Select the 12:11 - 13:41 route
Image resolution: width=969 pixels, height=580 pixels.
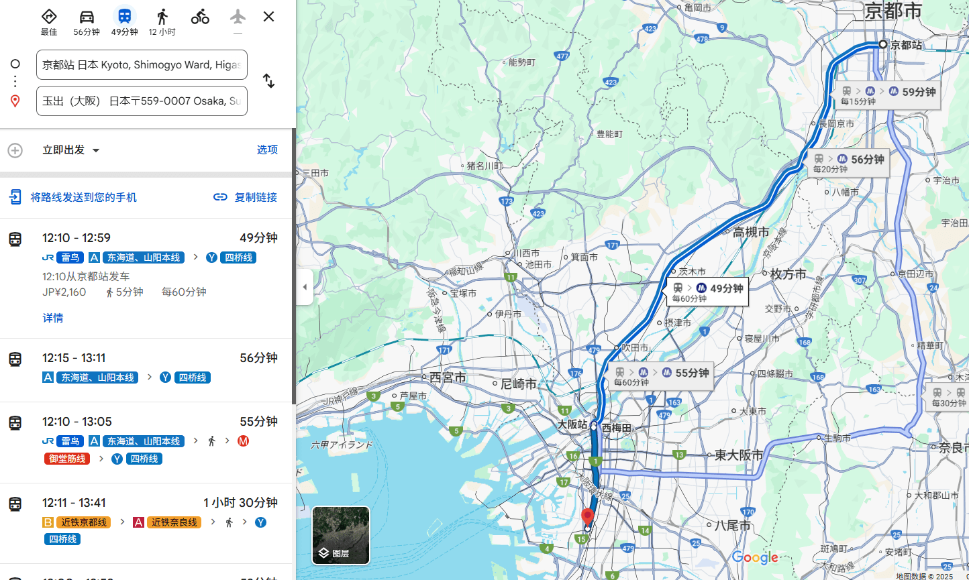click(147, 523)
